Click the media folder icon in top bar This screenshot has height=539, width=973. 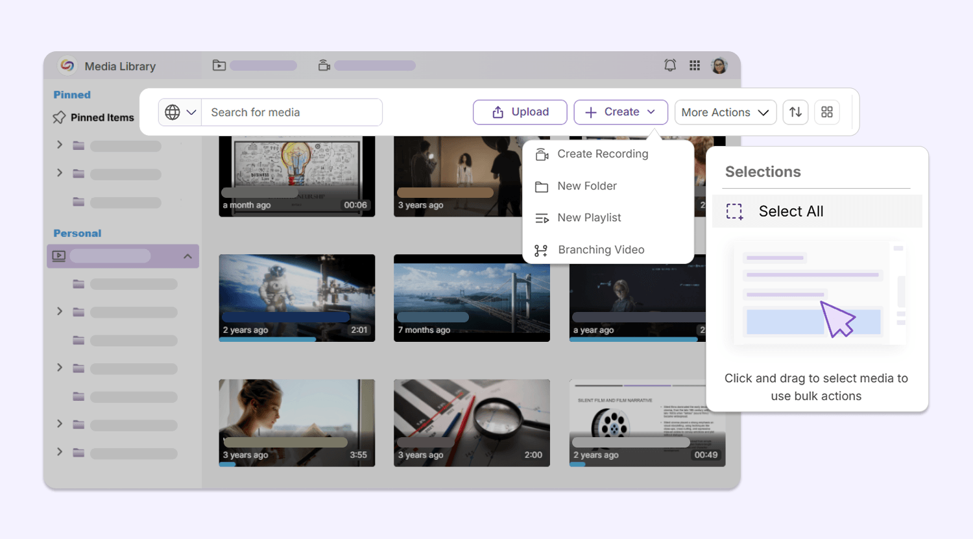click(219, 66)
